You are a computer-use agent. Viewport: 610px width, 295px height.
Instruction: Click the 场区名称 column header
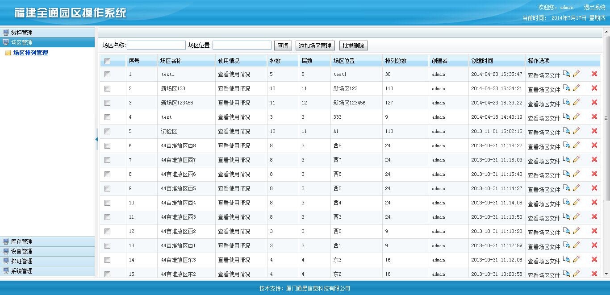pyautogui.click(x=186, y=61)
